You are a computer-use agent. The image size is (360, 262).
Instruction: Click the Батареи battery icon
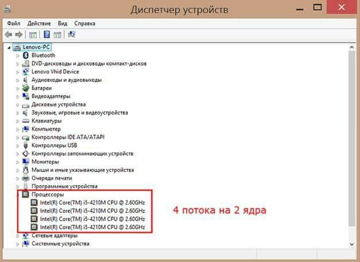click(x=26, y=88)
